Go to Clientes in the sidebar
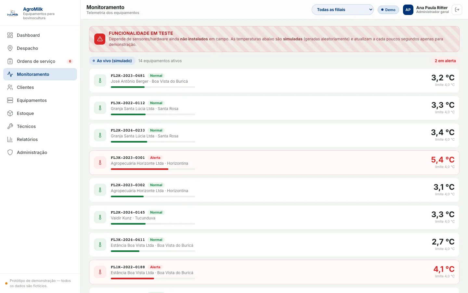This screenshot has width=468, height=293. tap(40, 87)
